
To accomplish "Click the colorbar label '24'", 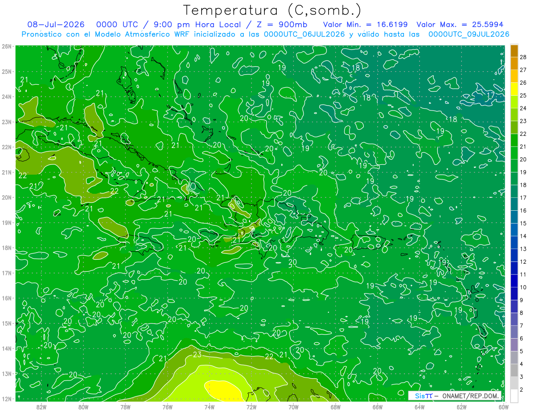I will click(523, 108).
